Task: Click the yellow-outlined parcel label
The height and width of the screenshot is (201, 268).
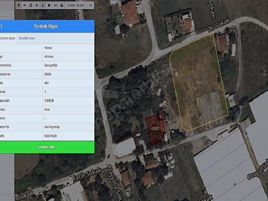Action: (198, 83)
